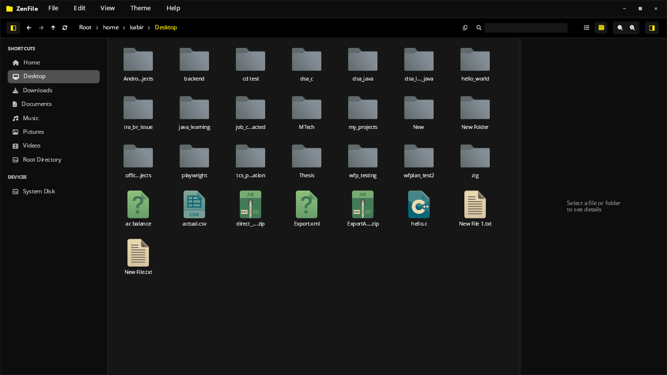Select the wfp_testing folder

point(363,161)
